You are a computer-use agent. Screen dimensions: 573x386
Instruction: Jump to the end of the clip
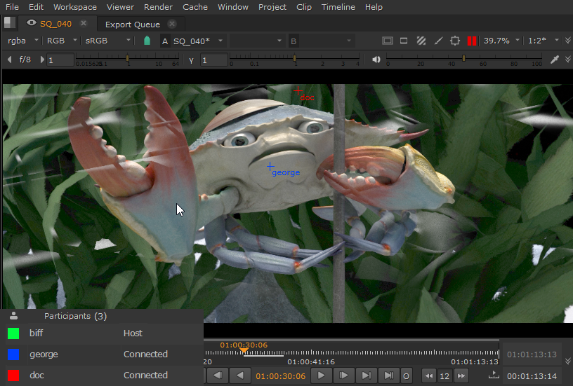click(388, 376)
